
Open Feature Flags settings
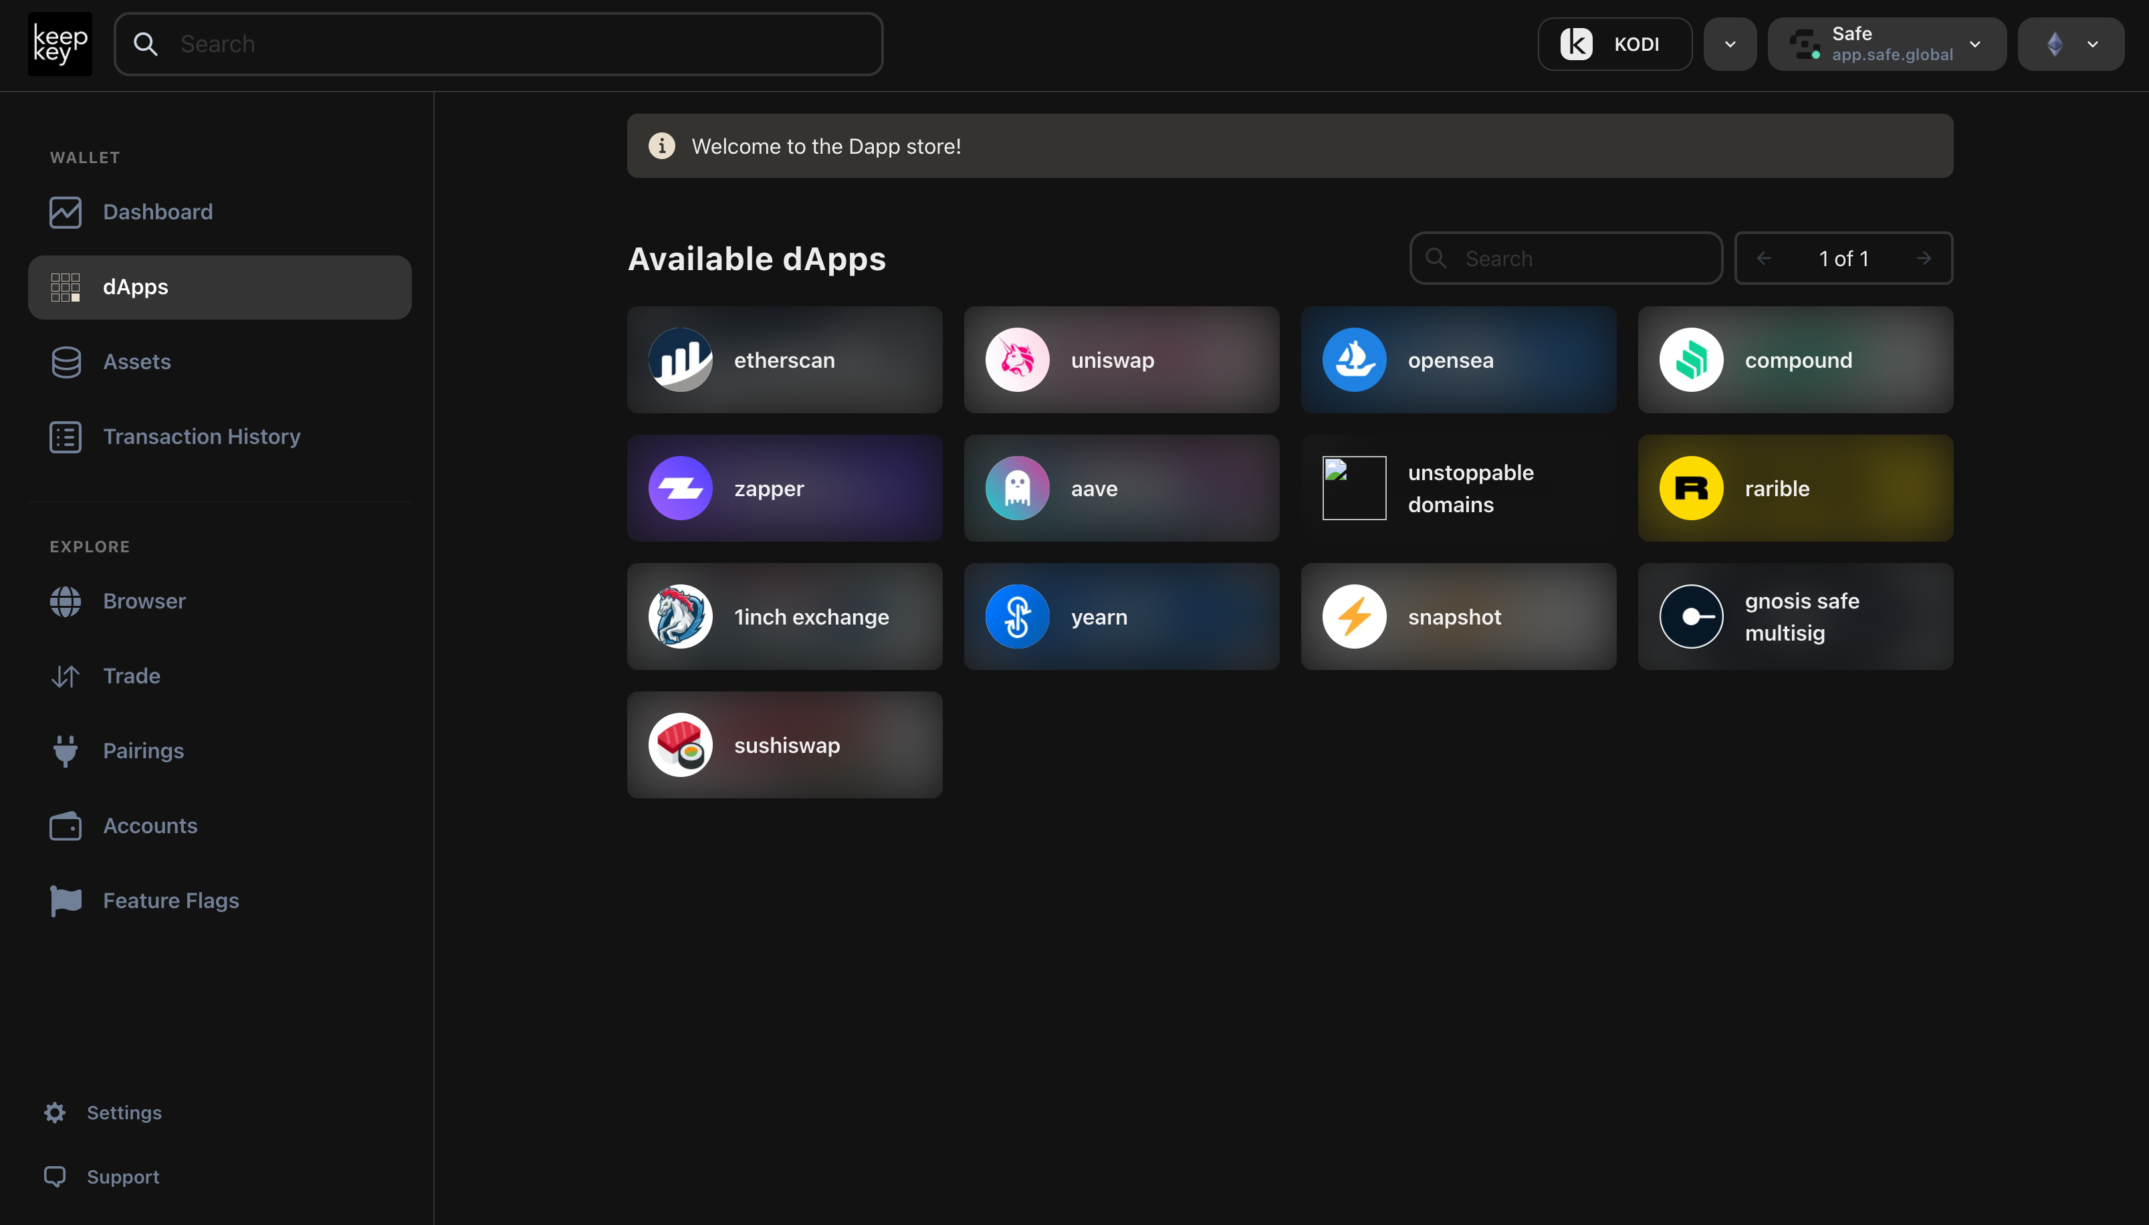[171, 899]
